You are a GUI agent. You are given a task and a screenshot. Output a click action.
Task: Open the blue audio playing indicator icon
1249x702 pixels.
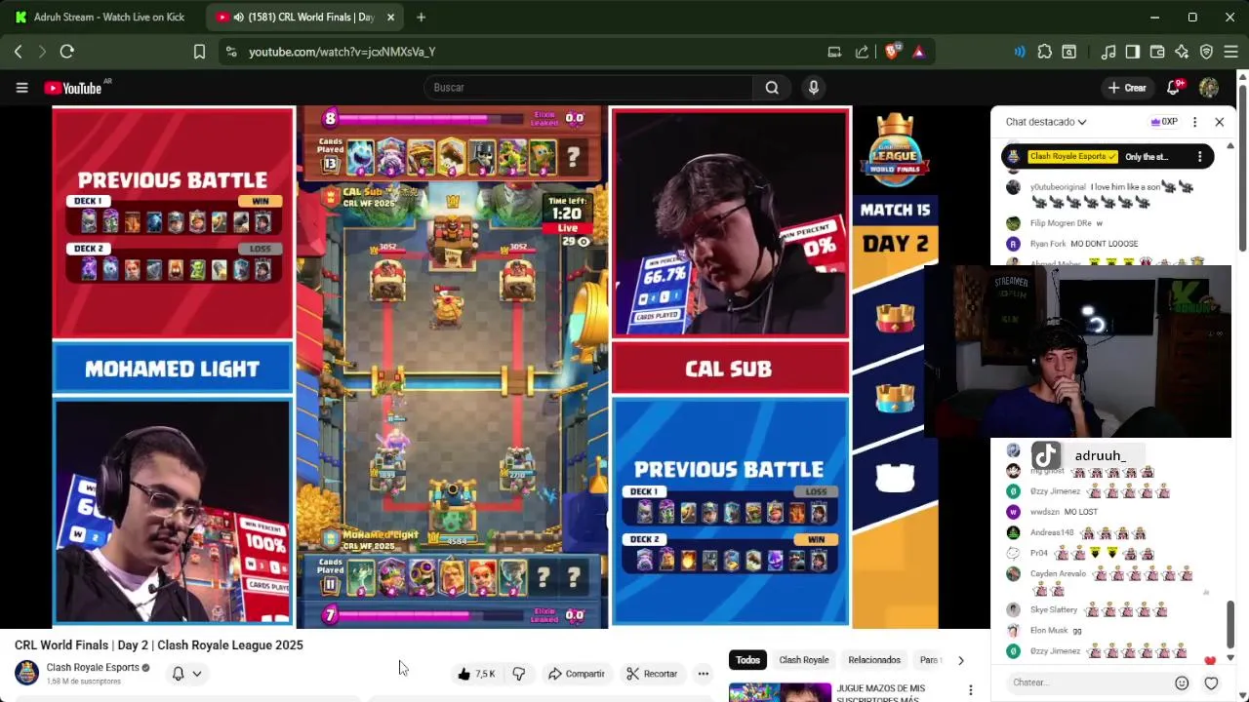click(1020, 52)
